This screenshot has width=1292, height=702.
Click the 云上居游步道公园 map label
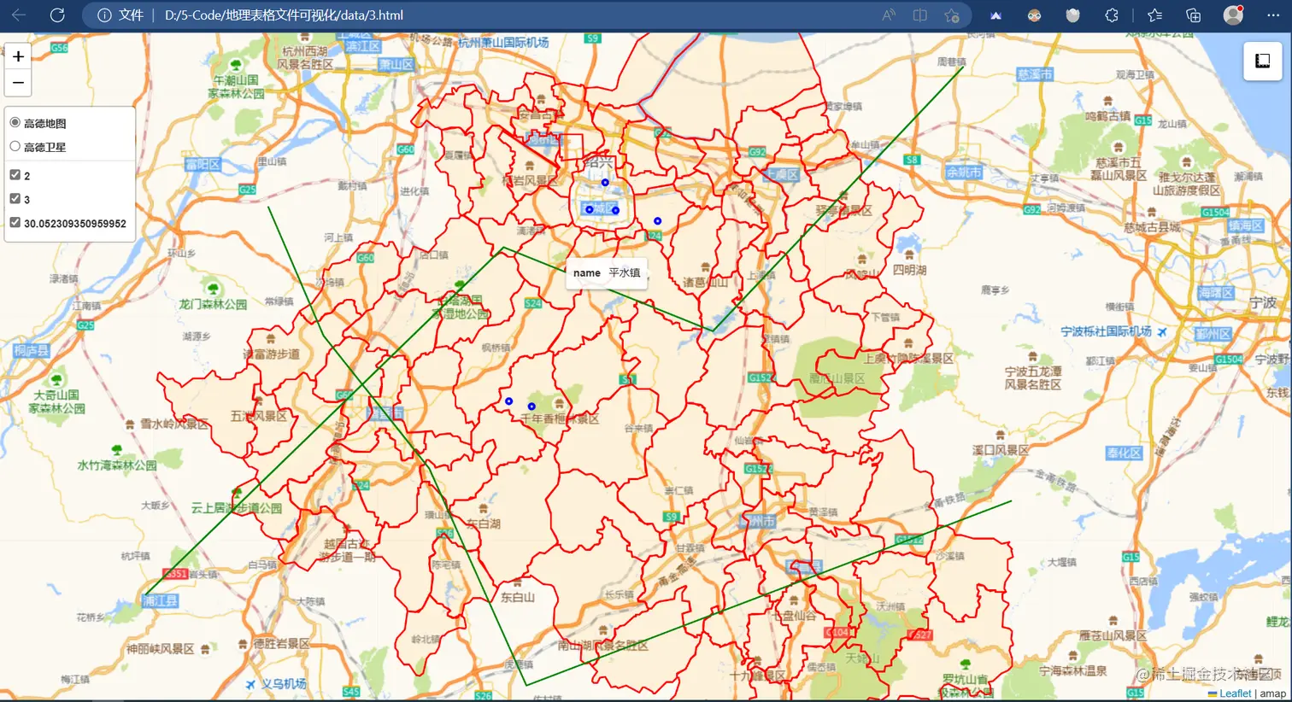click(x=237, y=507)
